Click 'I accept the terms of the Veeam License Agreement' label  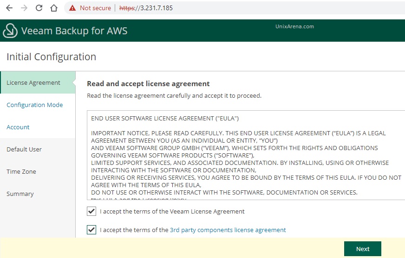click(x=172, y=211)
